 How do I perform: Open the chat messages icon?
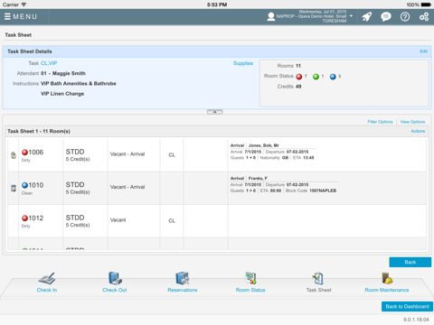coord(386,16)
